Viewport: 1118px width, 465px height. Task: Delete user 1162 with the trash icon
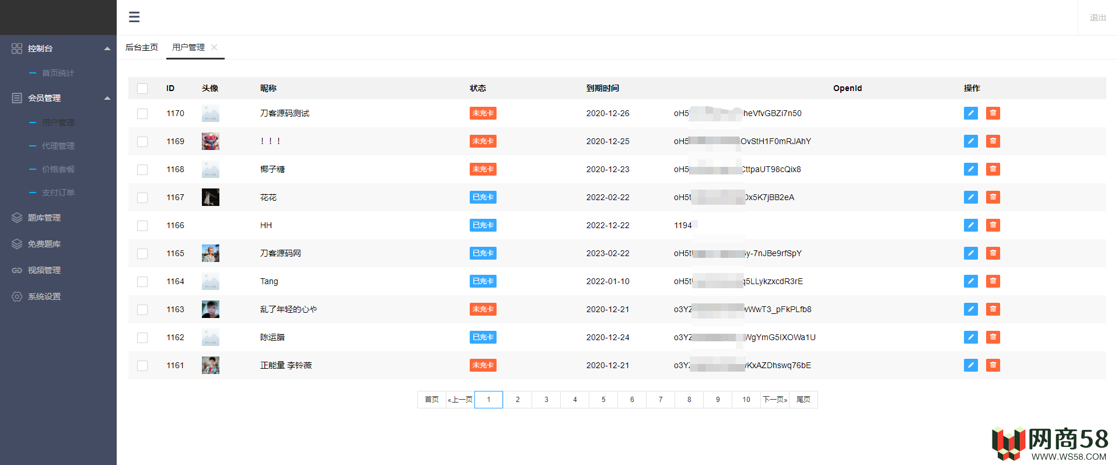pos(993,337)
